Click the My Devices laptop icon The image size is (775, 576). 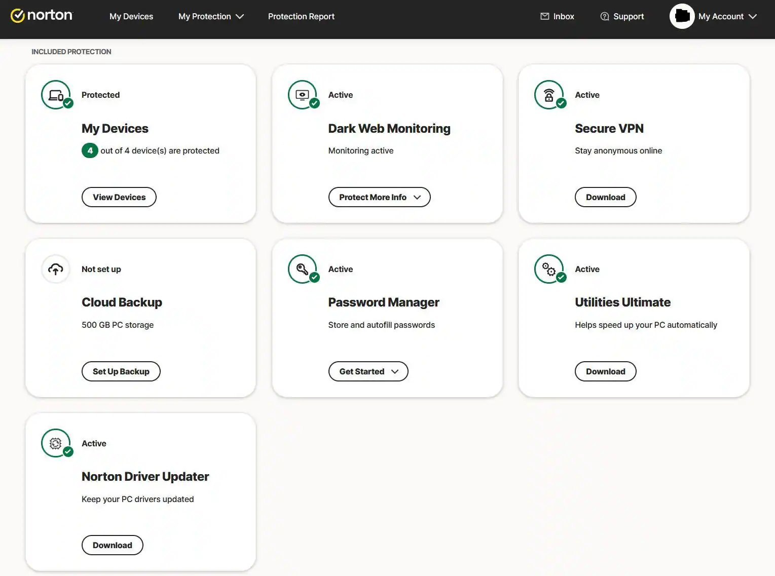[x=56, y=95]
